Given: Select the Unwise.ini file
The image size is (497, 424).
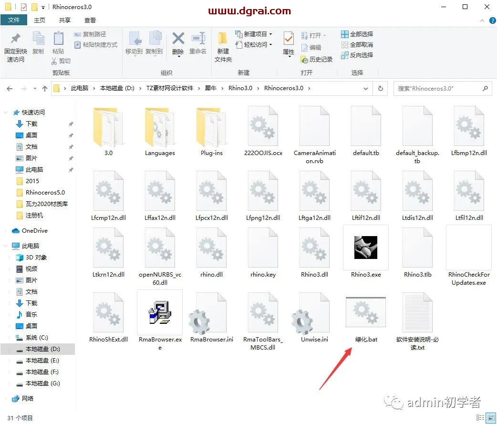Looking at the screenshot, I should pos(314,318).
